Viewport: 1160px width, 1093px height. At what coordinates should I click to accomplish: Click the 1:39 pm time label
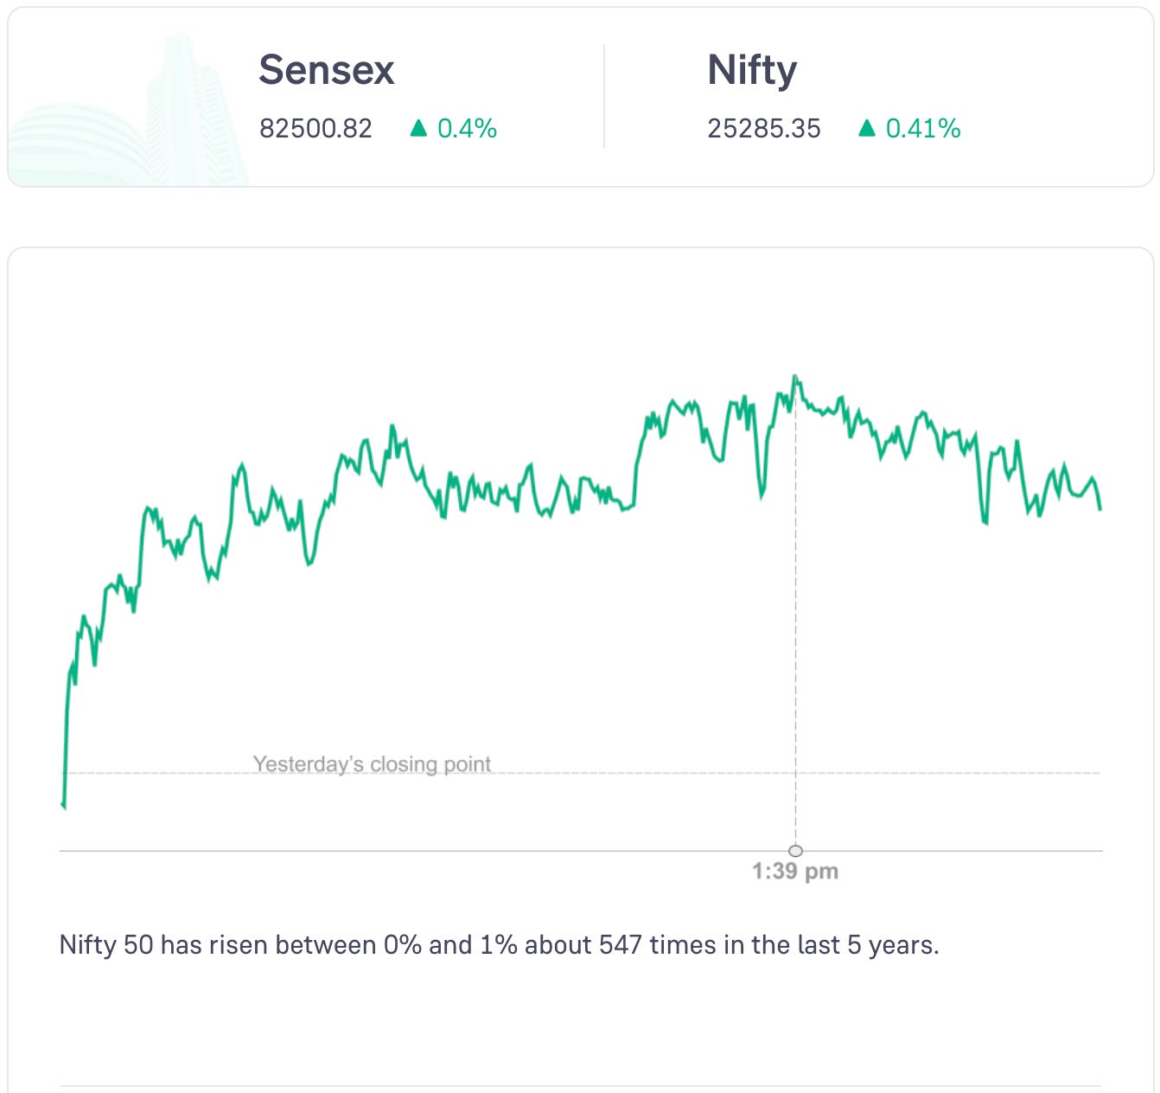point(795,871)
